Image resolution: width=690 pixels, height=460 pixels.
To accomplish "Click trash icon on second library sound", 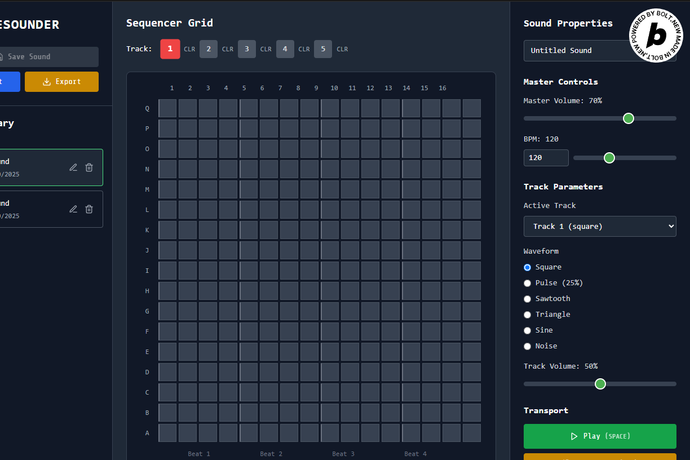I will pos(89,209).
